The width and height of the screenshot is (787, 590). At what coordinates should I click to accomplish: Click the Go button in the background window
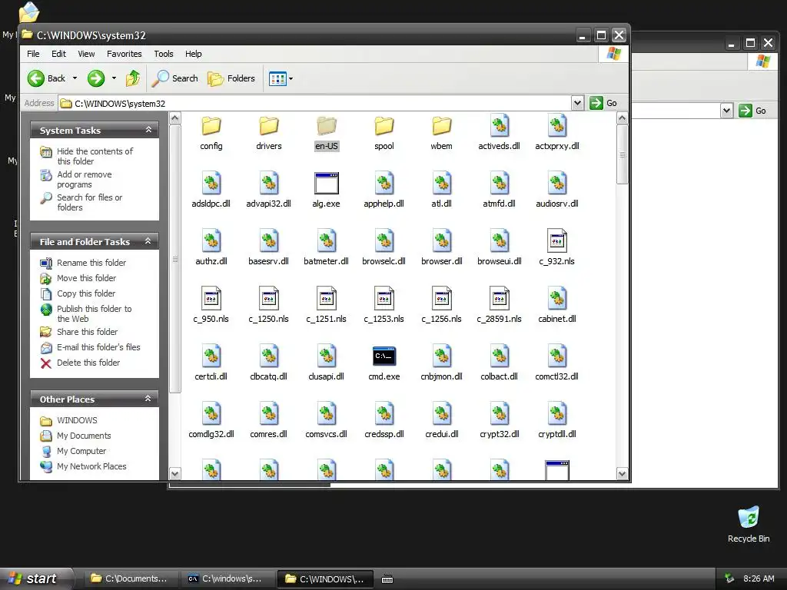752,111
